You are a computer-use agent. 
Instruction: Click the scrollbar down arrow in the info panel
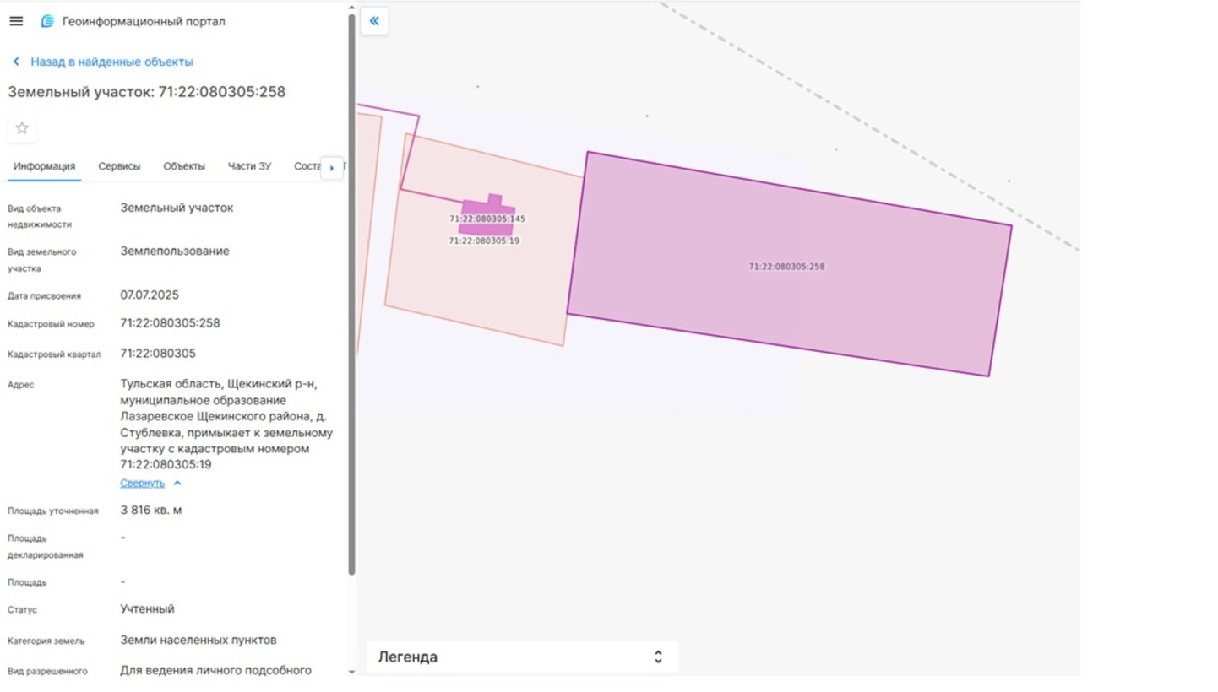(x=351, y=672)
